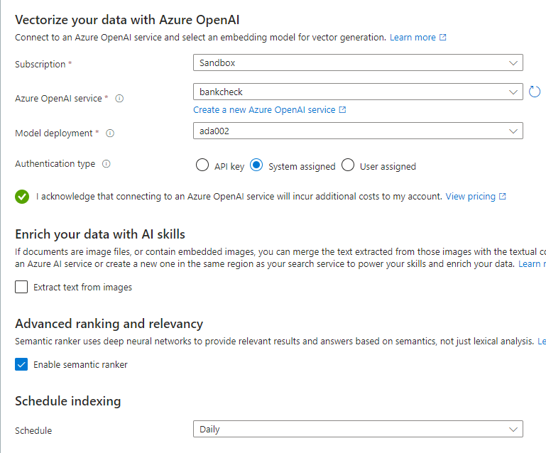Open Learn link in AI skills section
The image size is (546, 453).
pyautogui.click(x=532, y=264)
